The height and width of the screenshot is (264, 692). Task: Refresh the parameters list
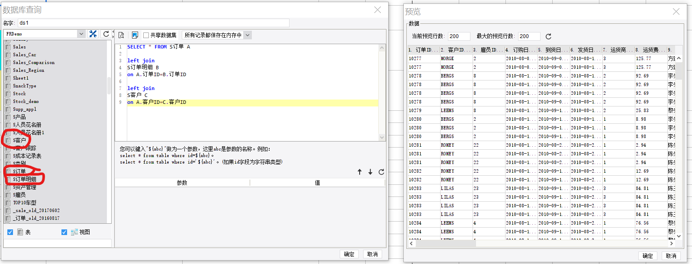click(381, 172)
